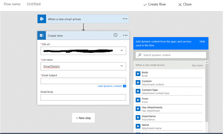This screenshot has width=223, height=134.
Task: Expand the Site url dropdown
Action: tap(122, 50)
